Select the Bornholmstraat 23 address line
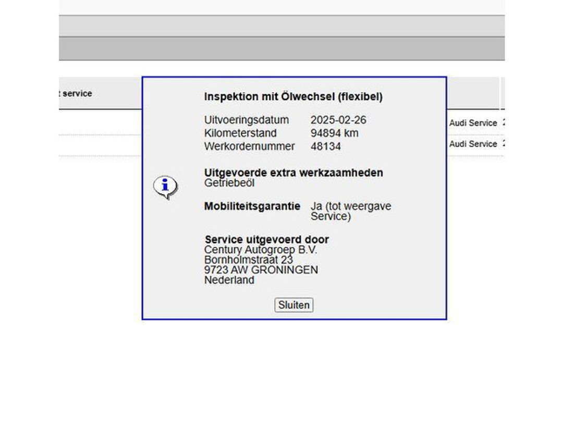Viewport: 563px width, 422px height. pos(249,259)
